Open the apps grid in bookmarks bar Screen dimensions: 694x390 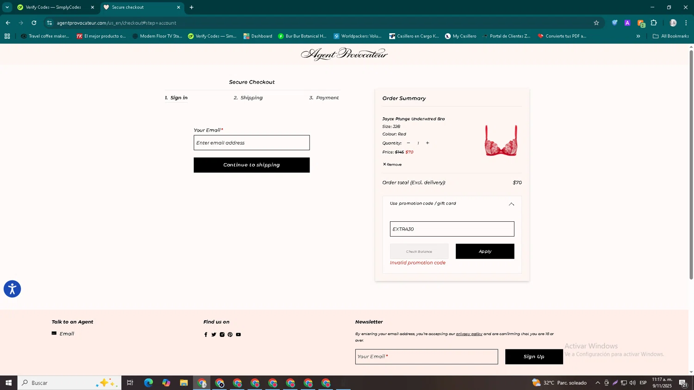pos(7,36)
